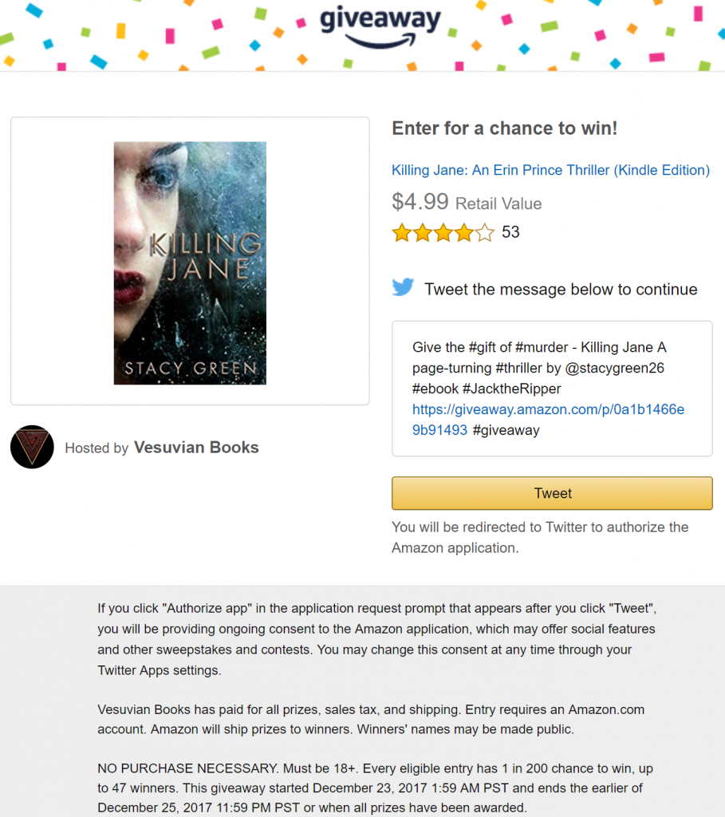The image size is (725, 817).
Task: Click the star rating icons
Action: pyautogui.click(x=443, y=232)
